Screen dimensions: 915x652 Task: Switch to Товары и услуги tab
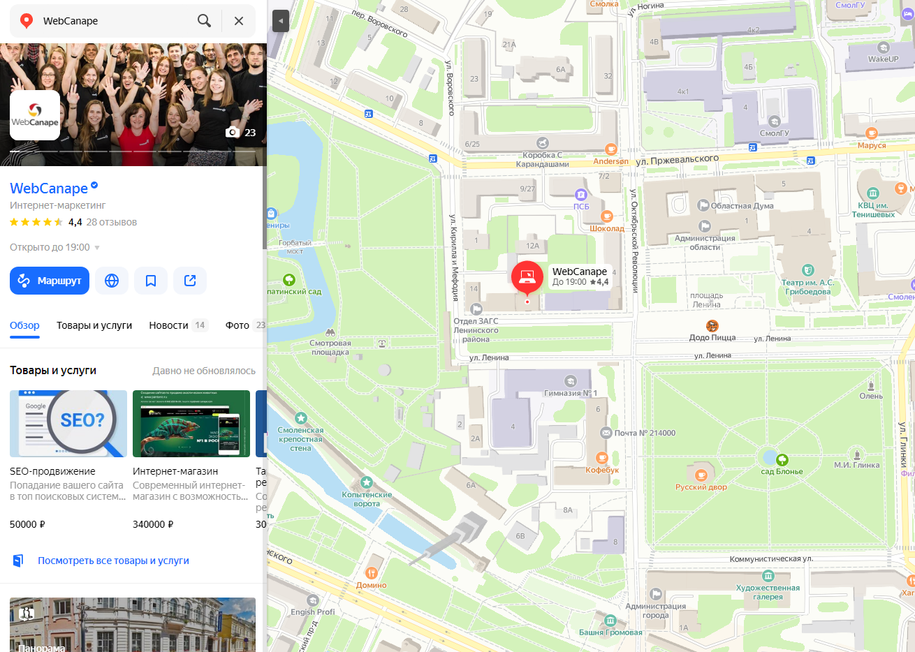94,326
